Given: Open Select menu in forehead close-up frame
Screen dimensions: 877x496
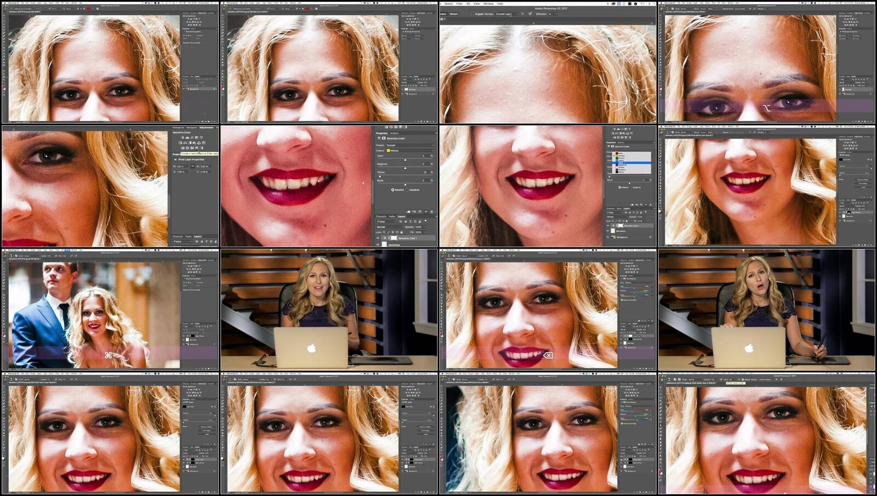Looking at the screenshot, I should point(448,4).
